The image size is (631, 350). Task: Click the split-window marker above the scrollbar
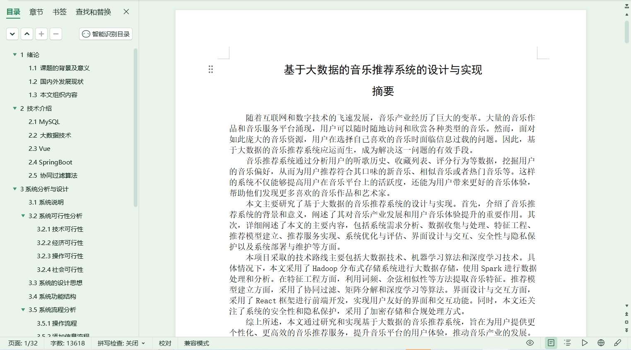click(626, 7)
